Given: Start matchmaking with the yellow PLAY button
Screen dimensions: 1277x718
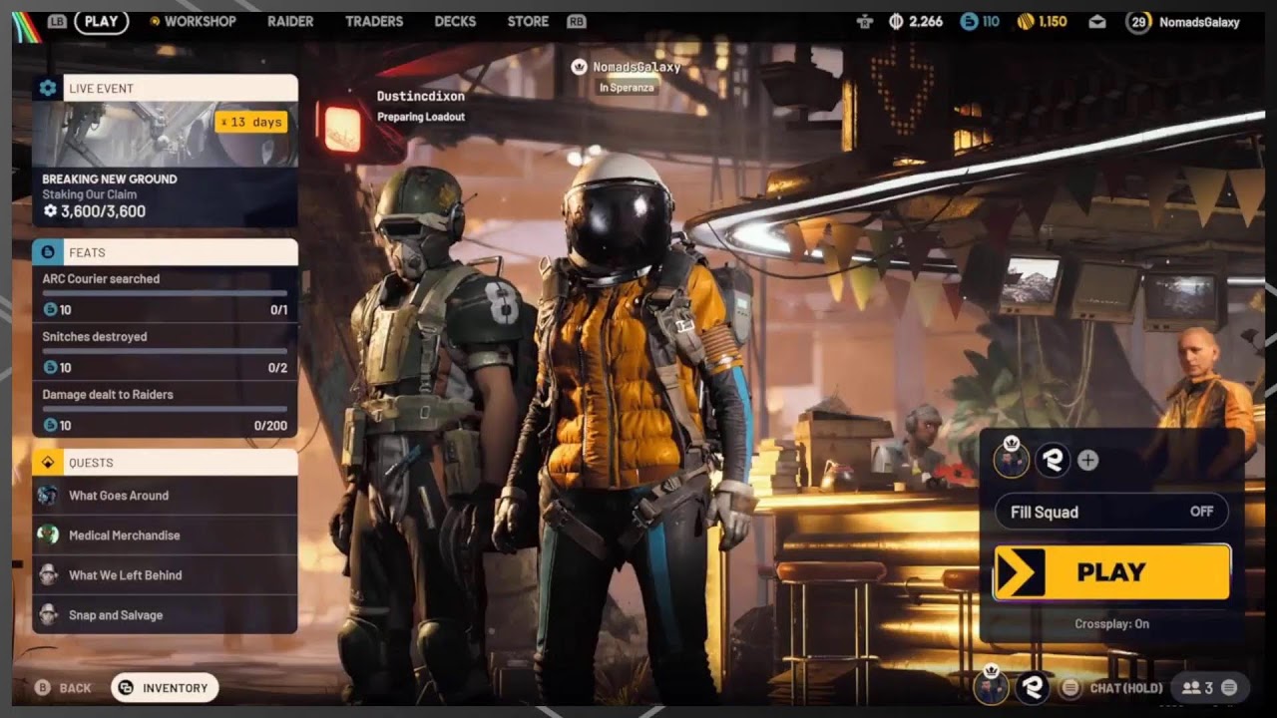Looking at the screenshot, I should click(1111, 572).
